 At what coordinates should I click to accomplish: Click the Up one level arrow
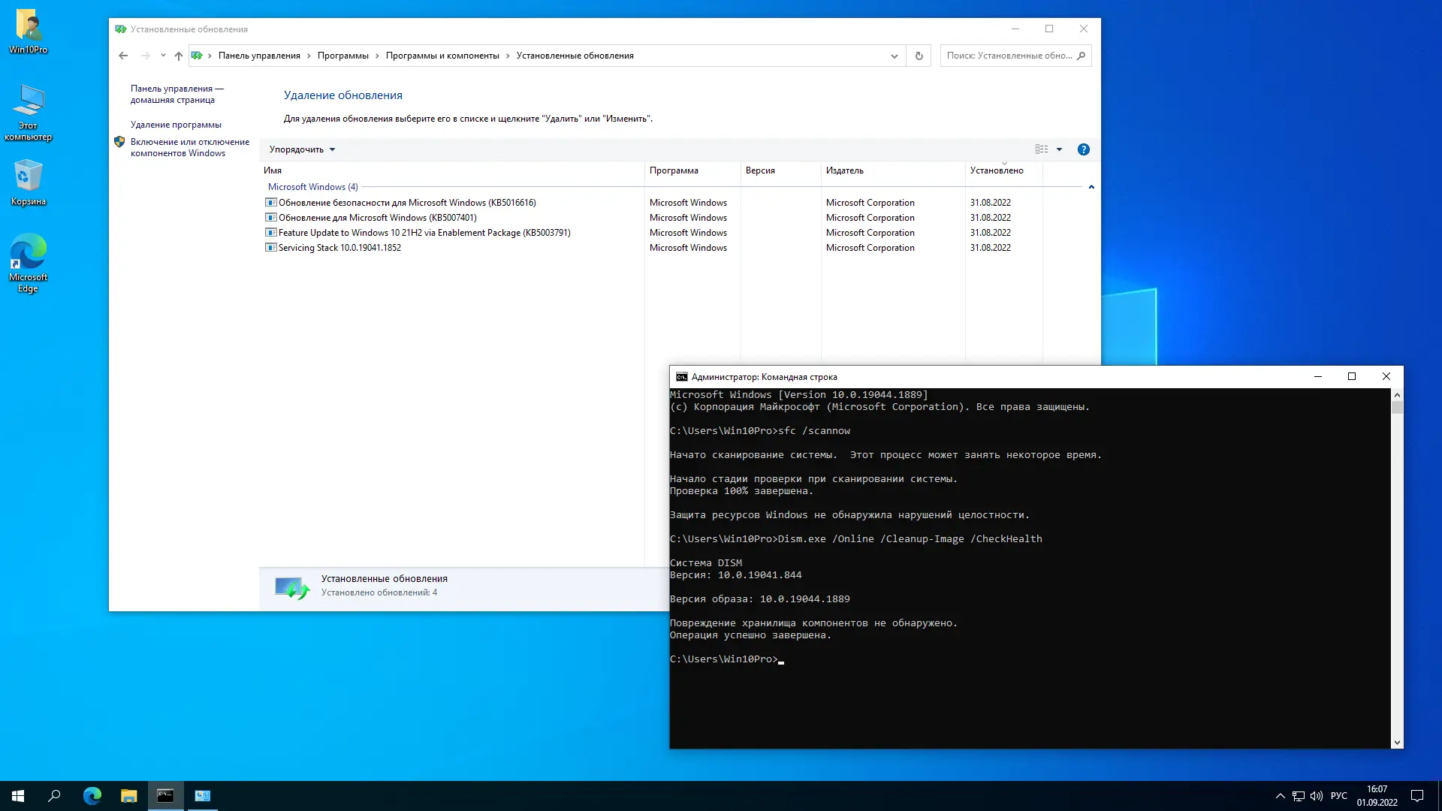tap(178, 56)
